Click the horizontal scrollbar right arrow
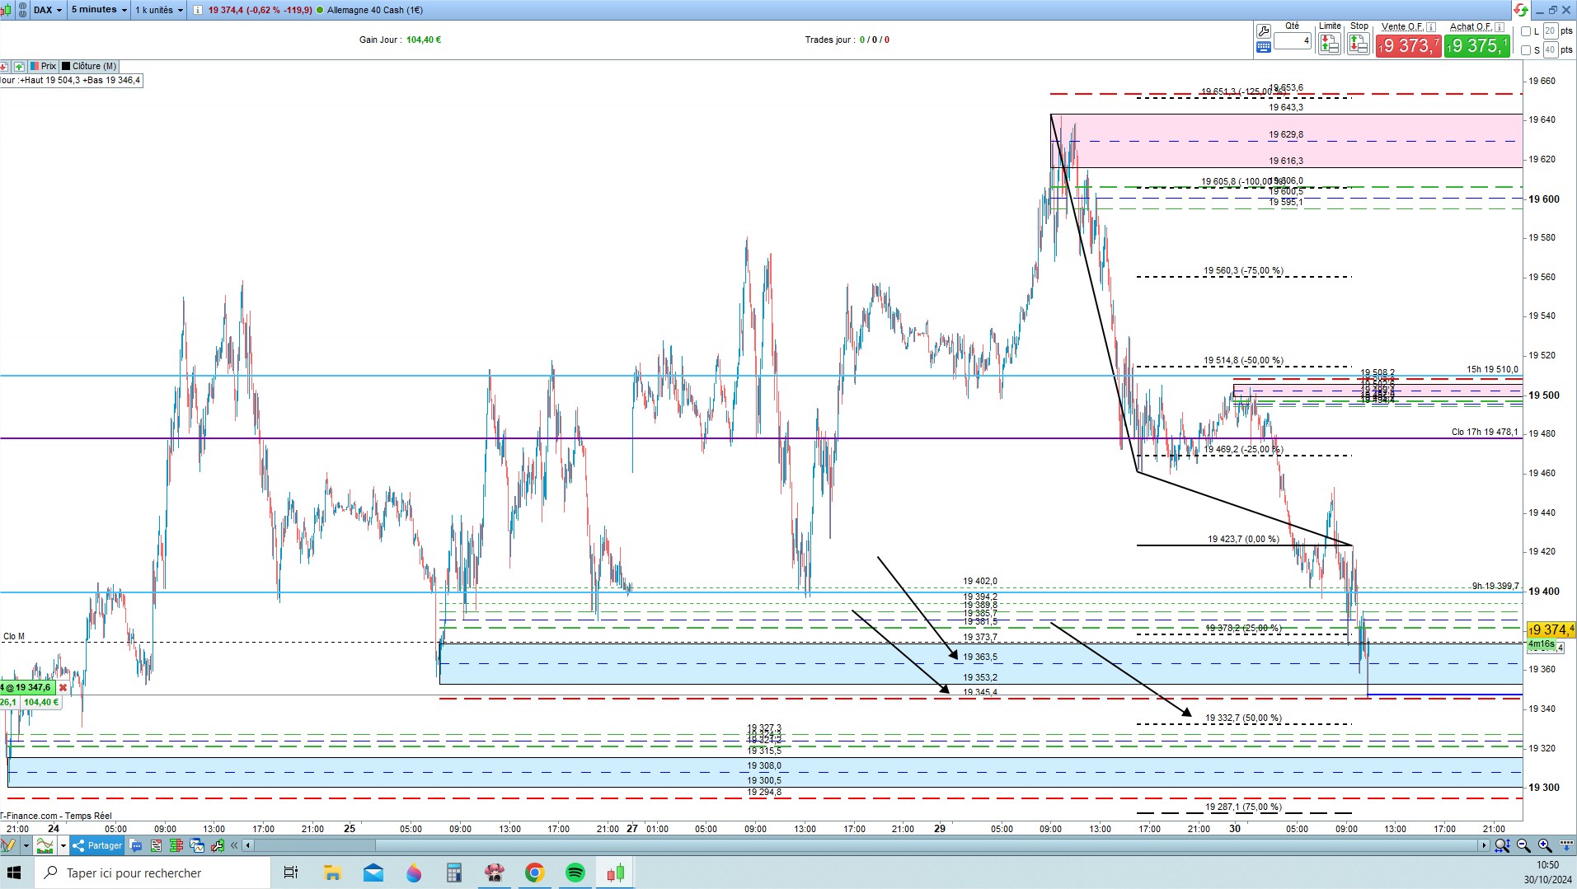This screenshot has height=889, width=1577. coord(1484,845)
